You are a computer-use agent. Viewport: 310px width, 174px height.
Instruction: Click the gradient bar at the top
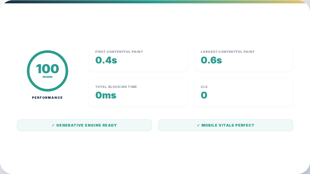click(x=155, y=2)
